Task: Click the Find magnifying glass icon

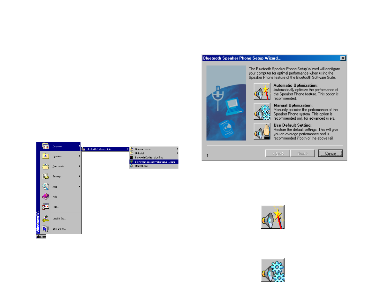Action: click(46, 187)
